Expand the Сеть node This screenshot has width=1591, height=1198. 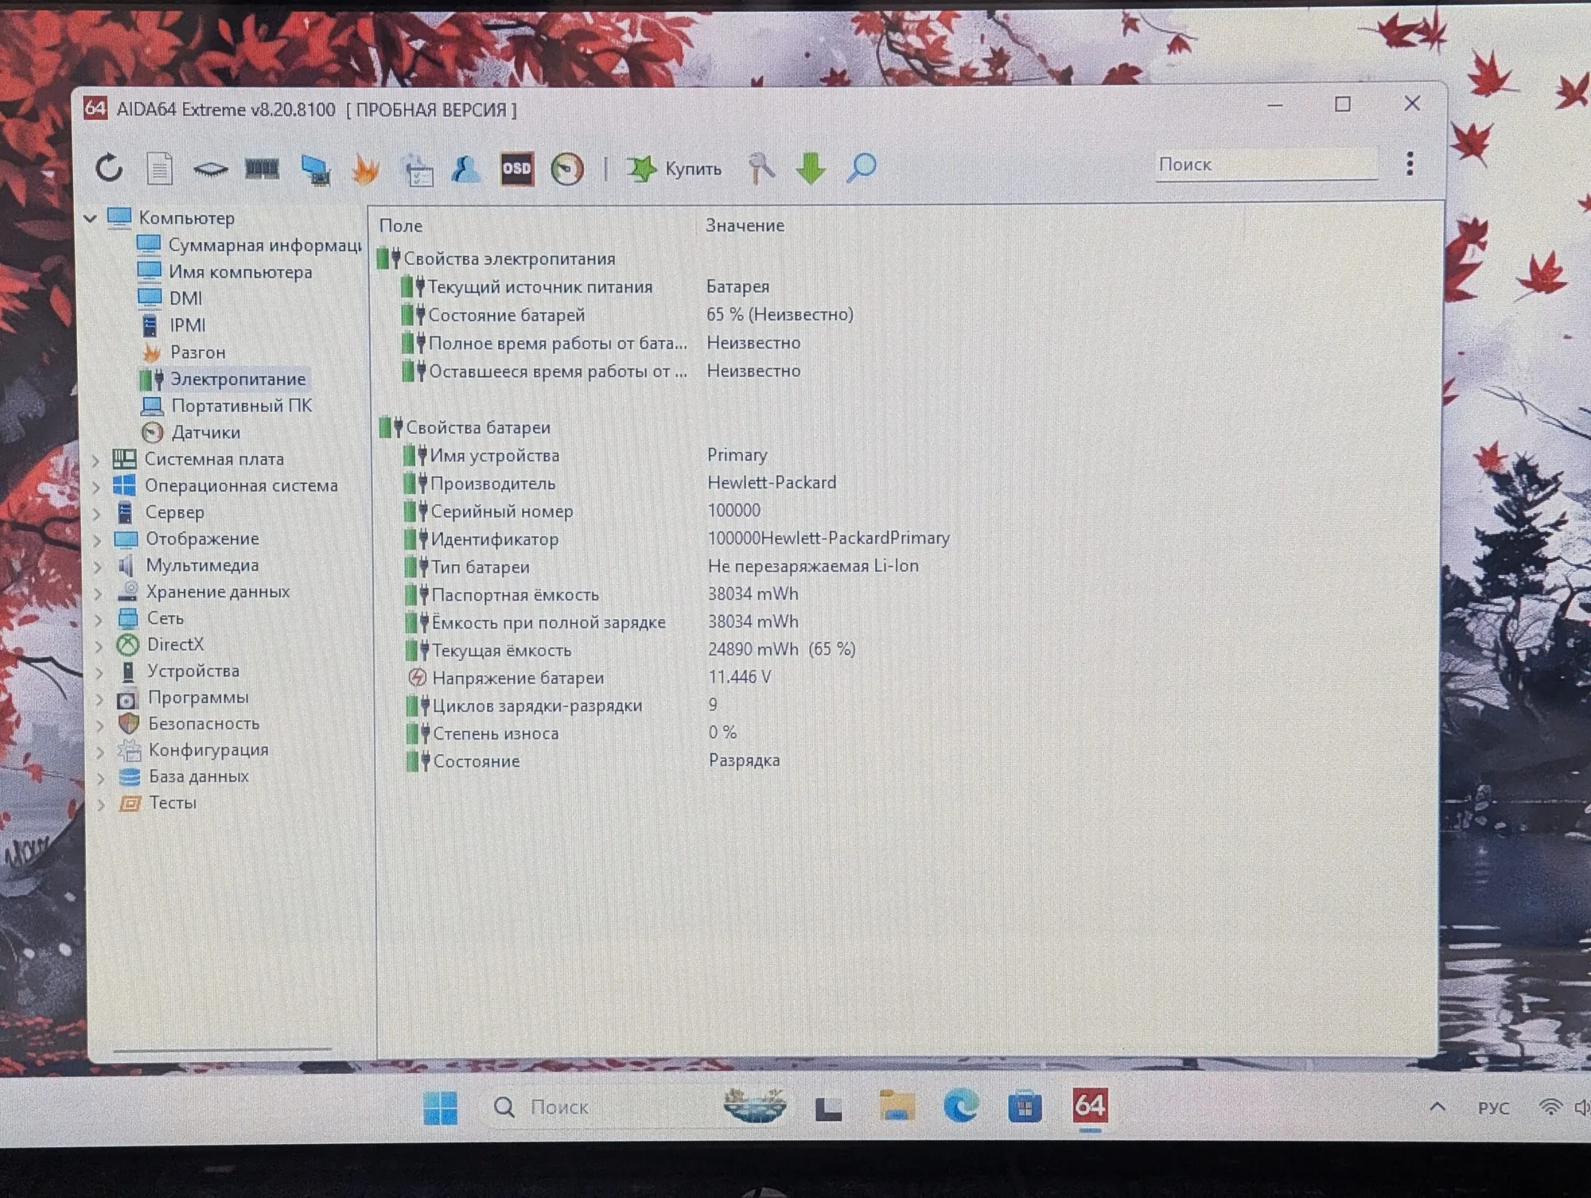point(98,620)
